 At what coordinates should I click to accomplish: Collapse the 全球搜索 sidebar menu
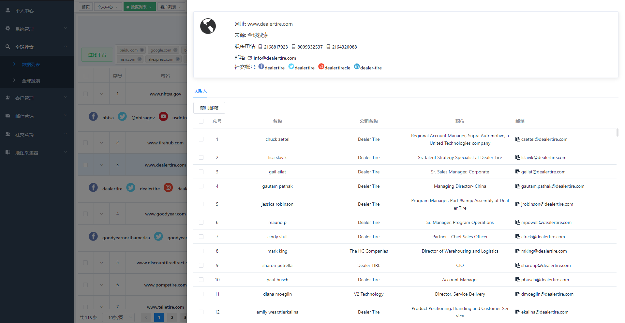pyautogui.click(x=37, y=47)
